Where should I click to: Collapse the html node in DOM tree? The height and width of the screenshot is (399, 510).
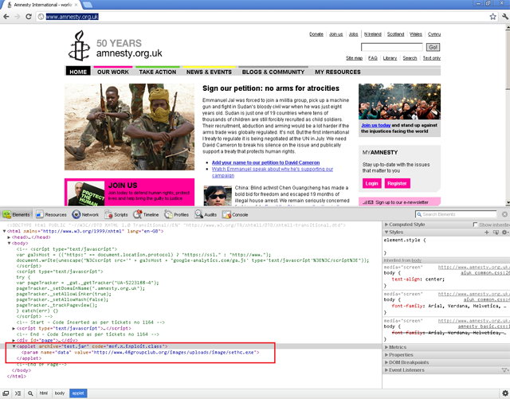(4, 231)
